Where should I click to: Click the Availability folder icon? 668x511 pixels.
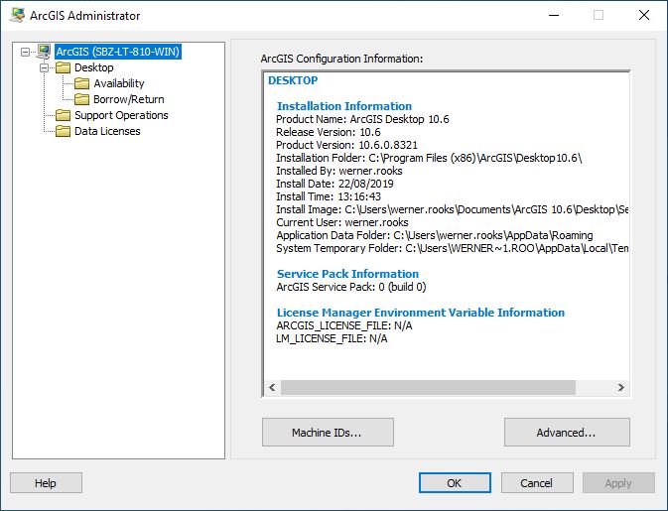click(81, 83)
